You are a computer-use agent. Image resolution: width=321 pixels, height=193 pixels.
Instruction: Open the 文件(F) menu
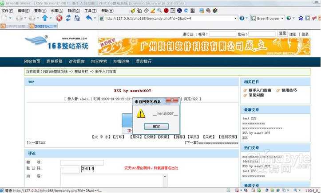coord(8,11)
